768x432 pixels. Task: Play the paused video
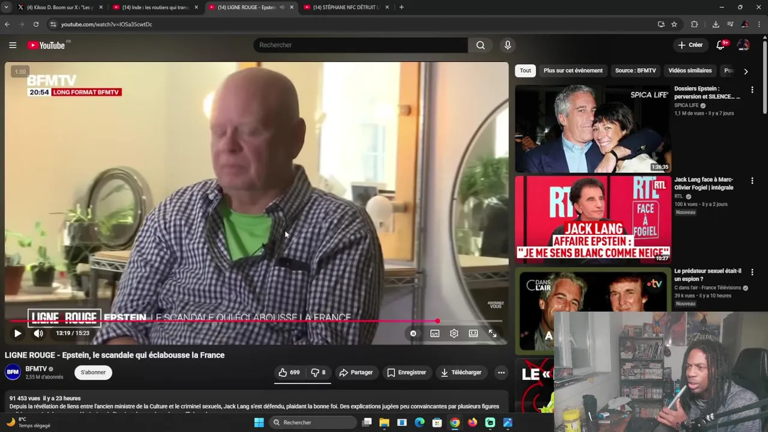point(17,333)
